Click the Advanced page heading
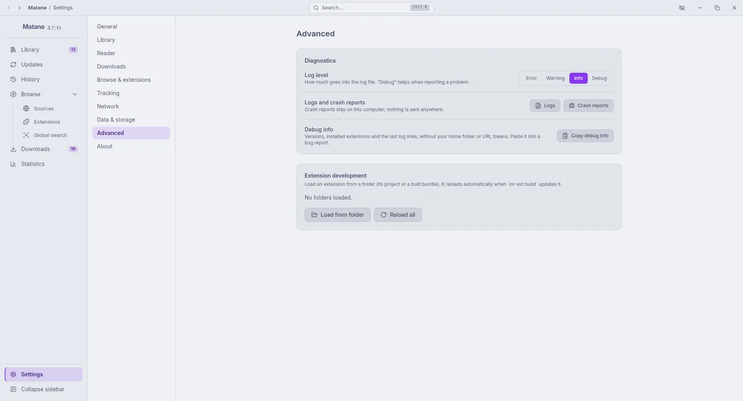Viewport: 743px width, 401px height. pos(316,34)
